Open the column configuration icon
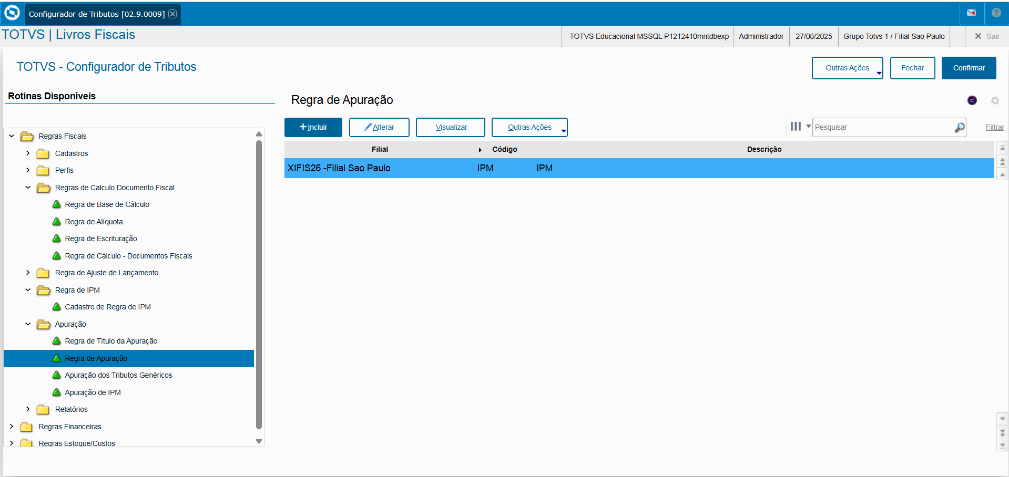The width and height of the screenshot is (1009, 477). (796, 127)
